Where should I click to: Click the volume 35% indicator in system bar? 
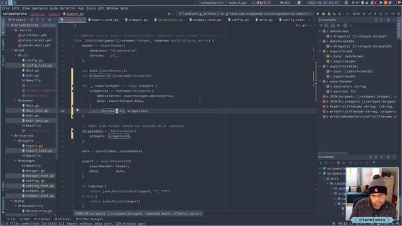coord(285,3)
